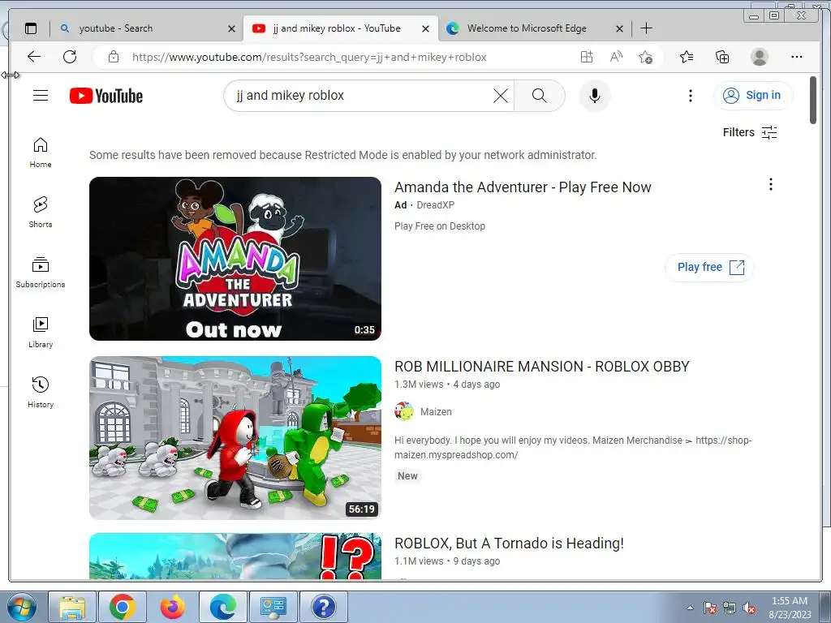Click the Amanda the Adventurer thumbnail

(x=235, y=259)
